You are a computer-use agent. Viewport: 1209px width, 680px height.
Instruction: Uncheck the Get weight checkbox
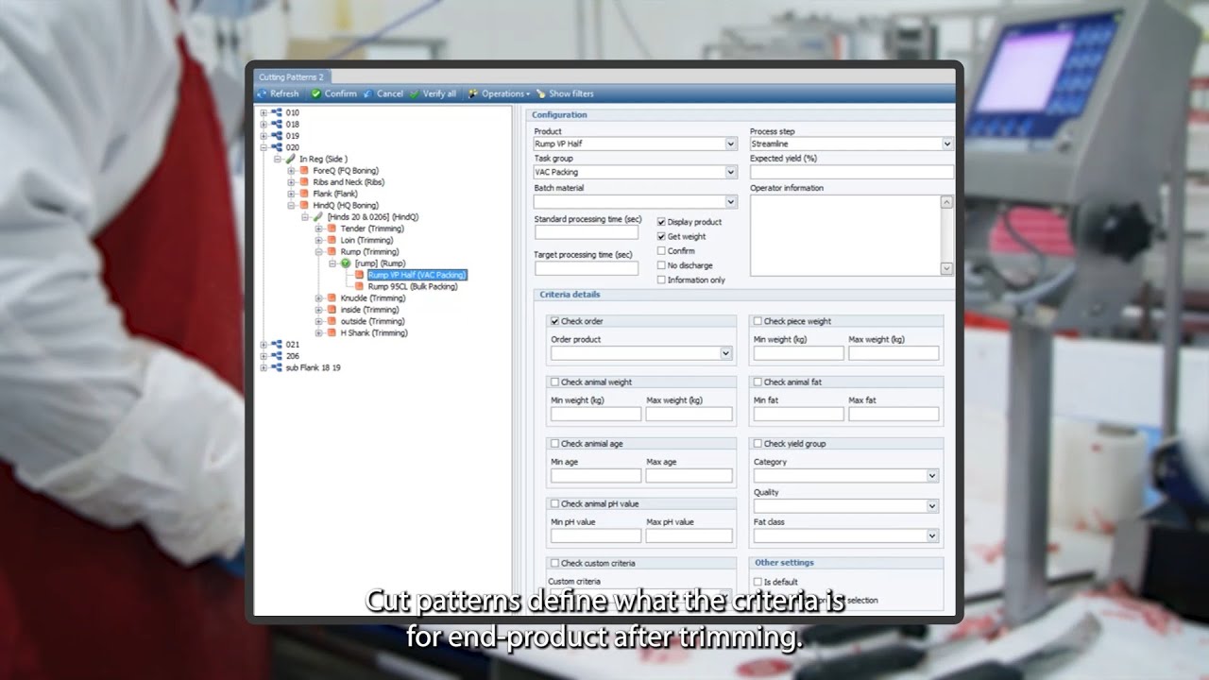point(661,236)
